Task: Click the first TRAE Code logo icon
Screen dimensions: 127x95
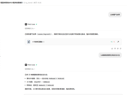Action: tap(26, 24)
